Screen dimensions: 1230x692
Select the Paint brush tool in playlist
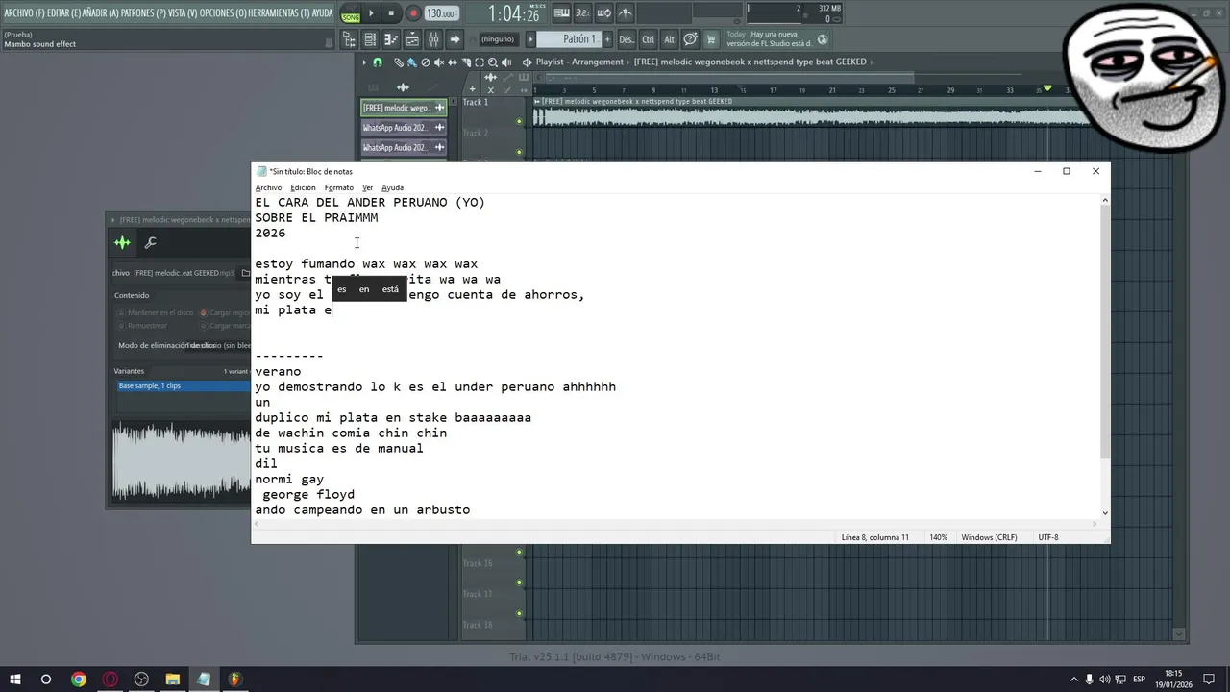click(x=412, y=62)
